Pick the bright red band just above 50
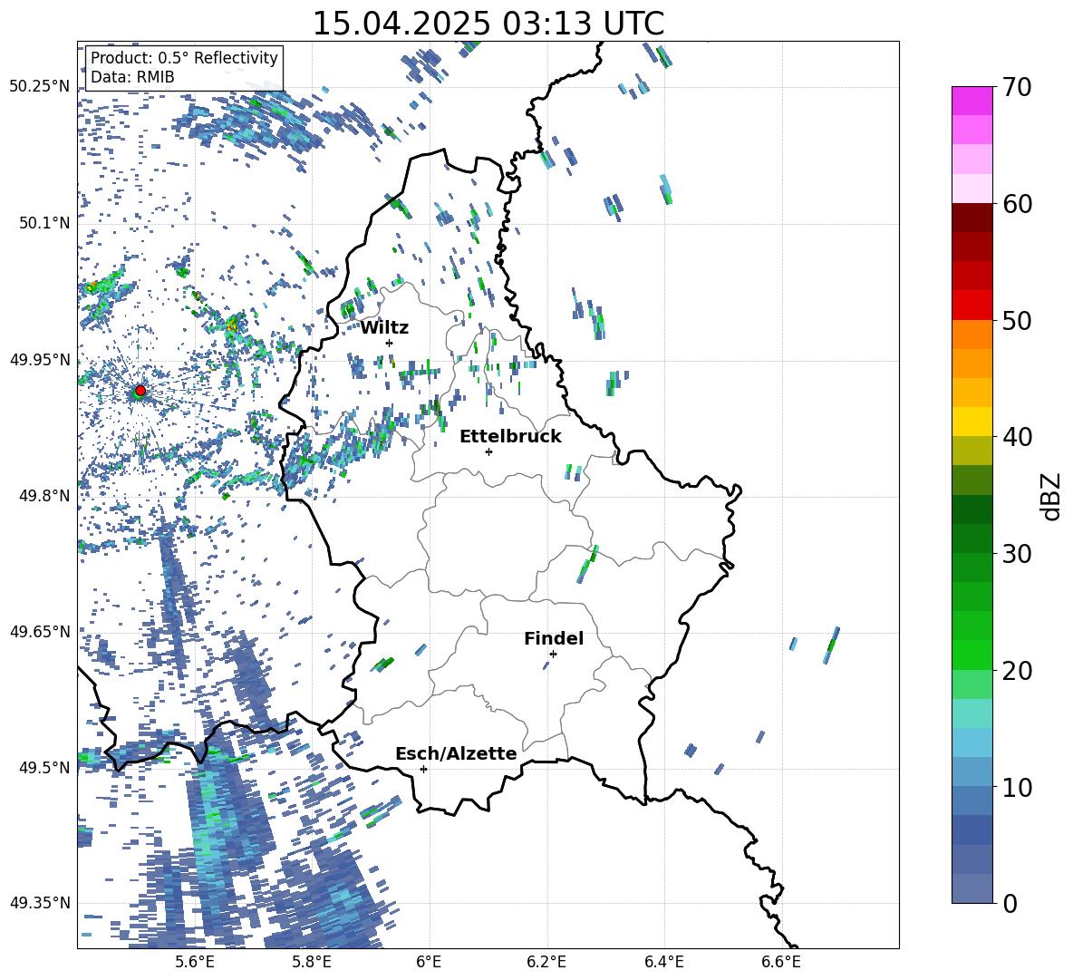The width and height of the screenshot is (1073, 980). 971,306
